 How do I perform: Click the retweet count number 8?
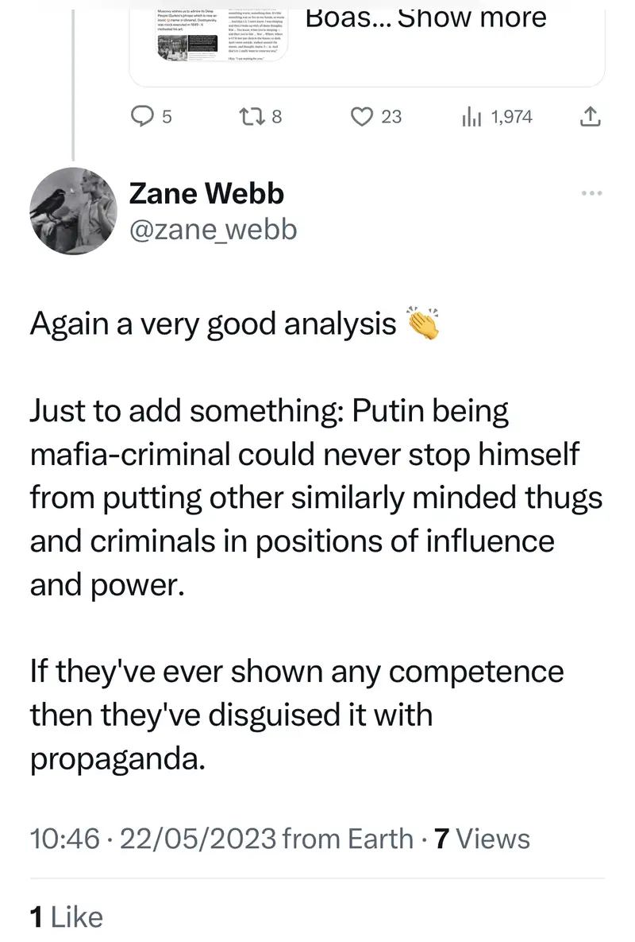(x=276, y=117)
